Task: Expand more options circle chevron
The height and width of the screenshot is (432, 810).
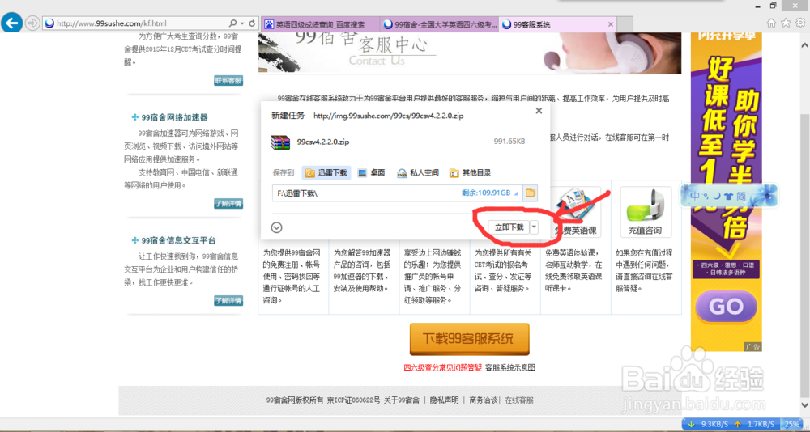Action: (x=276, y=227)
